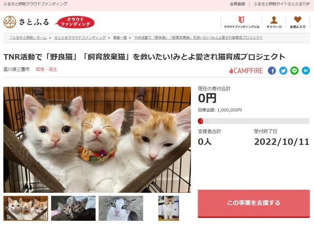Screen dimensions: 314x228
Task: Click この事業を支援する button
Action: [254, 203]
